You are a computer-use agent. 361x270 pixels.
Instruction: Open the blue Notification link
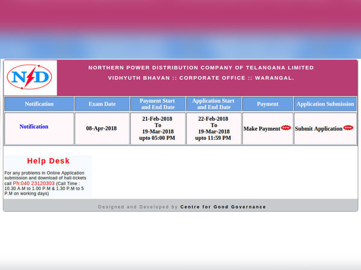34,127
